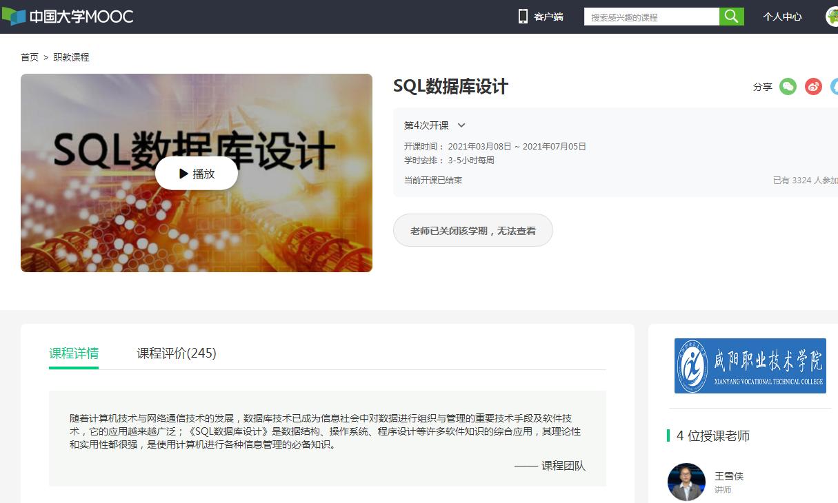This screenshot has width=838, height=503.
Task: Click the QQ share icon at right edge
Action: tap(835, 87)
